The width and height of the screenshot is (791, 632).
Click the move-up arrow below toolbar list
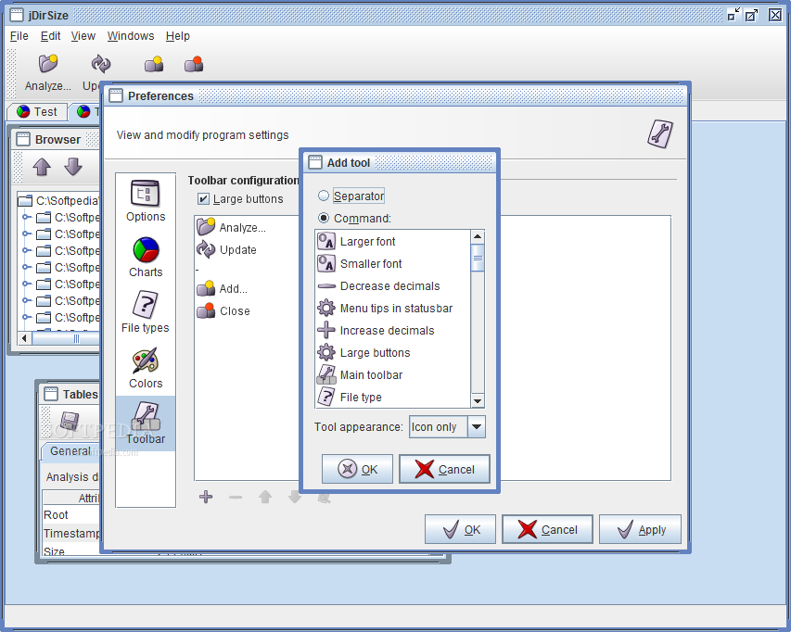(x=265, y=498)
